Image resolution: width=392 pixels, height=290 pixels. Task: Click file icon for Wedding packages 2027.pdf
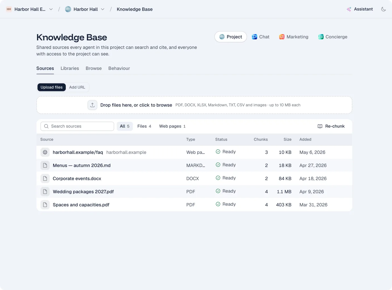click(x=45, y=192)
